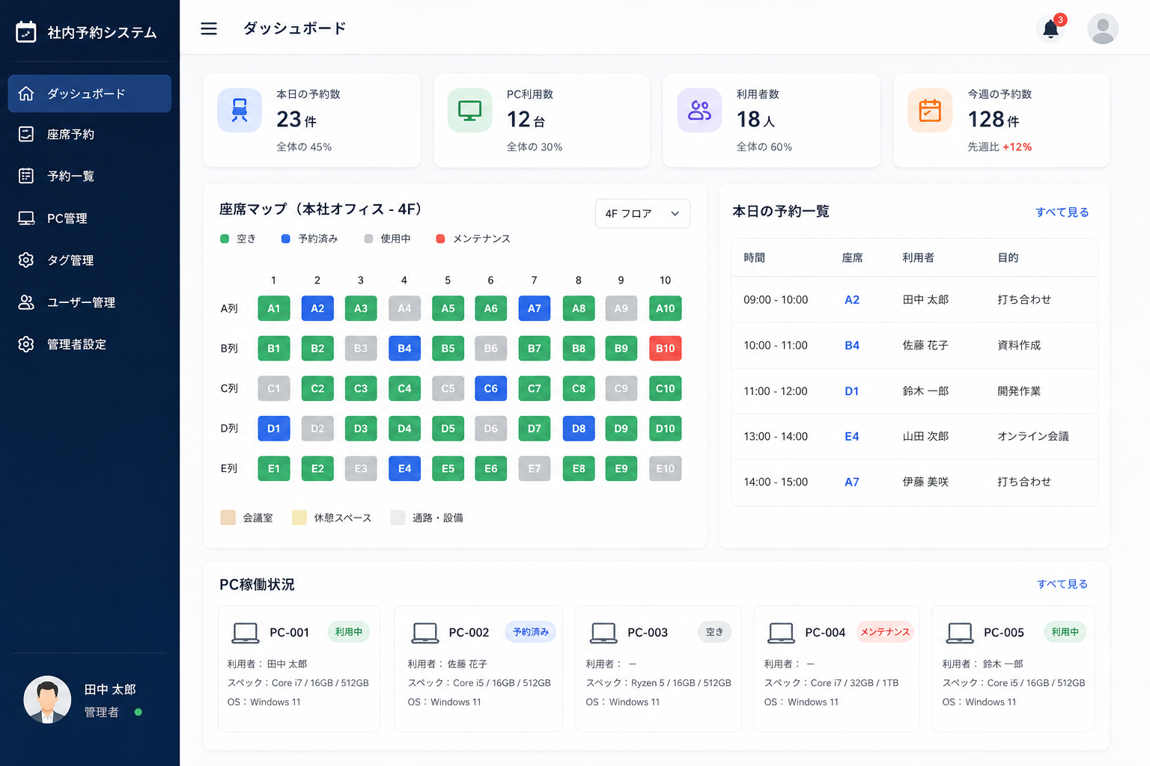1150x766 pixels.
Task: Open タグ管理 menu item
Action: tap(90, 260)
